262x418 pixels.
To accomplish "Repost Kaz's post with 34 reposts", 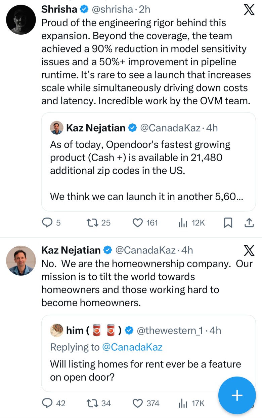I will 98,403.
